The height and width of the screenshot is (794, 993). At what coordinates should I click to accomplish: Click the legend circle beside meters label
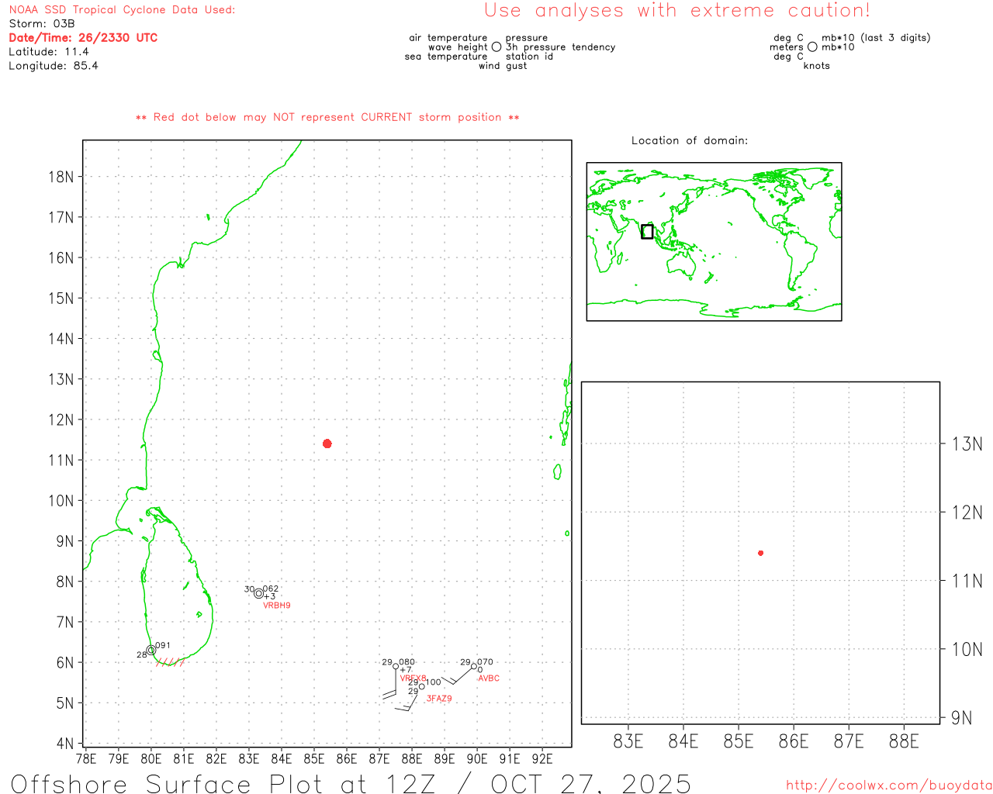click(x=812, y=47)
